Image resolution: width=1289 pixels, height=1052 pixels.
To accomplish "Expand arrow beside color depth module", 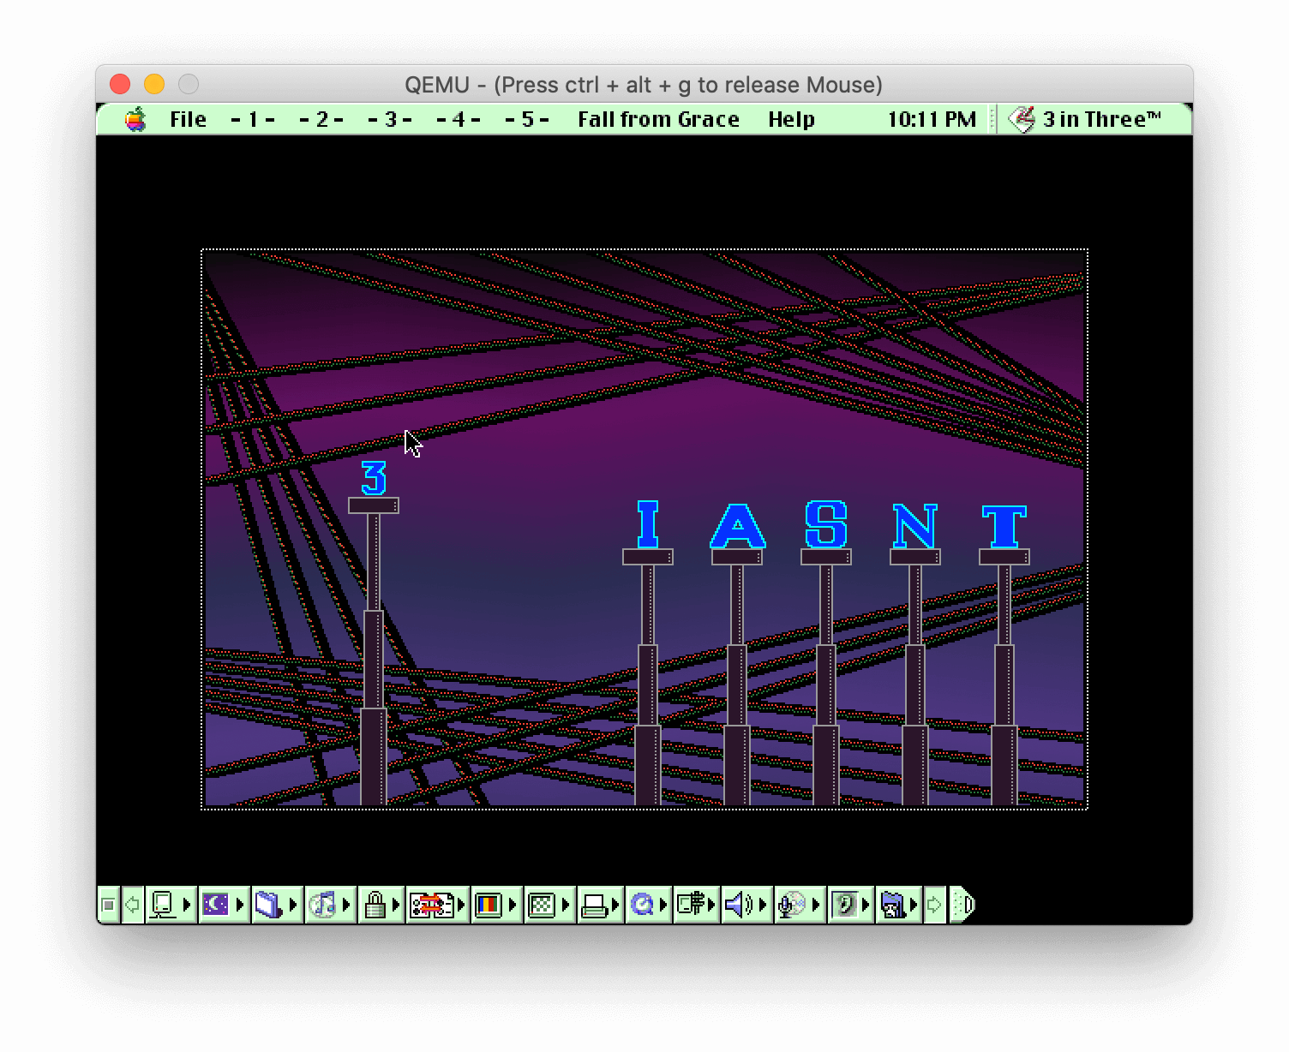I will [x=513, y=905].
